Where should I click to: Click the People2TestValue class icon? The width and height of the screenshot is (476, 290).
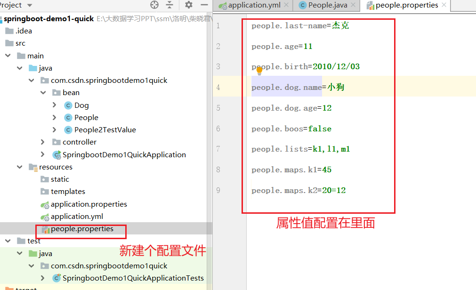pyautogui.click(x=68, y=130)
